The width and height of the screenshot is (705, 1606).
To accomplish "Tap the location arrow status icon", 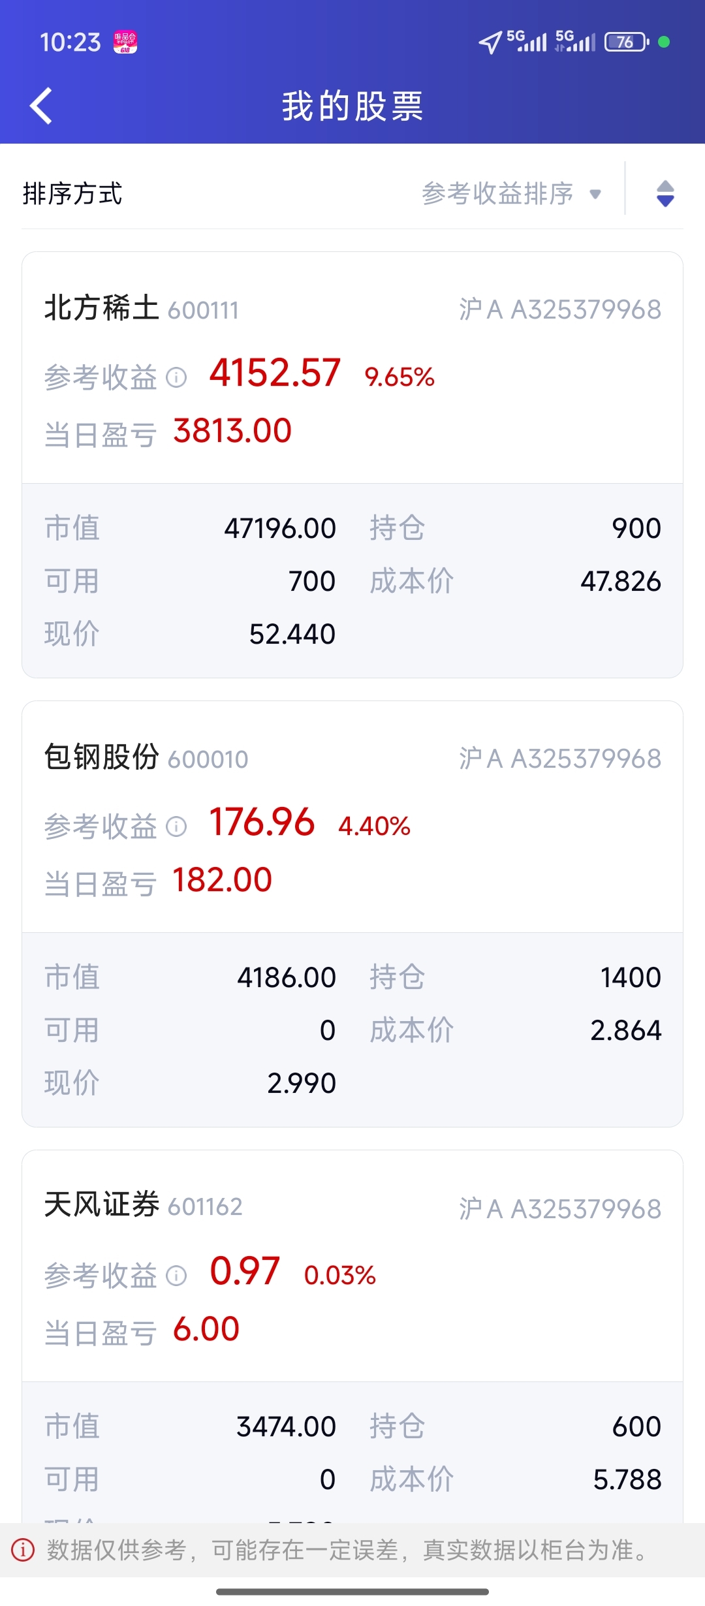I will click(x=490, y=42).
